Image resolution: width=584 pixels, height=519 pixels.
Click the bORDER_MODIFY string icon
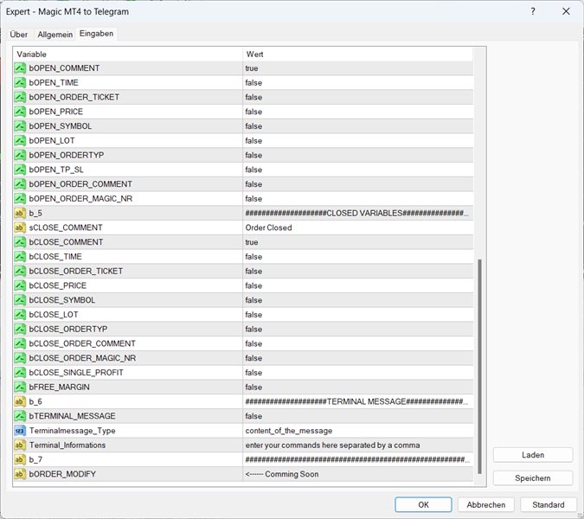coord(20,474)
